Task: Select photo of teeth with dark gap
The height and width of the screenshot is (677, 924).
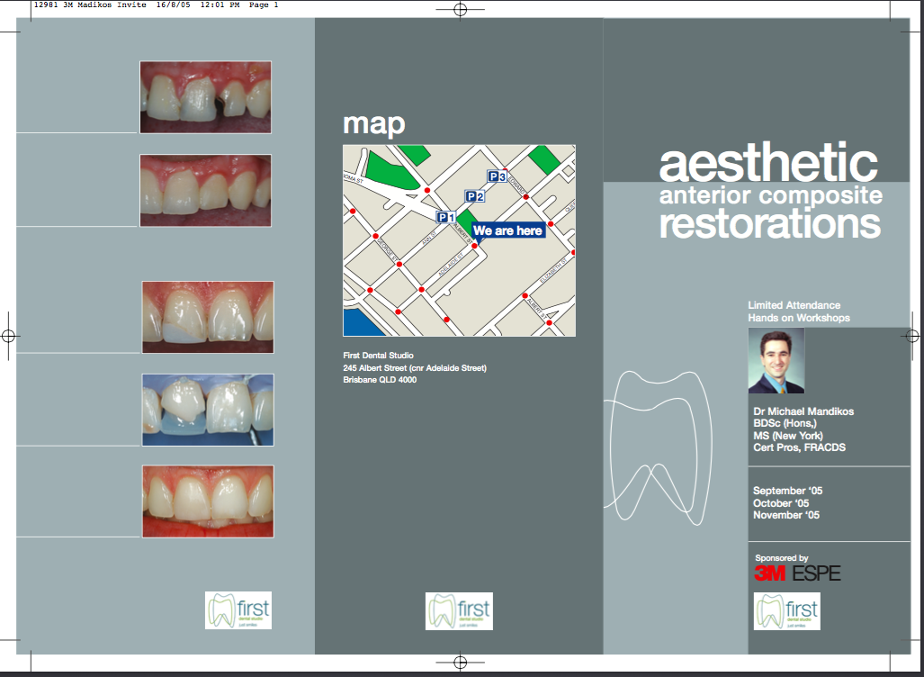Action: (205, 97)
